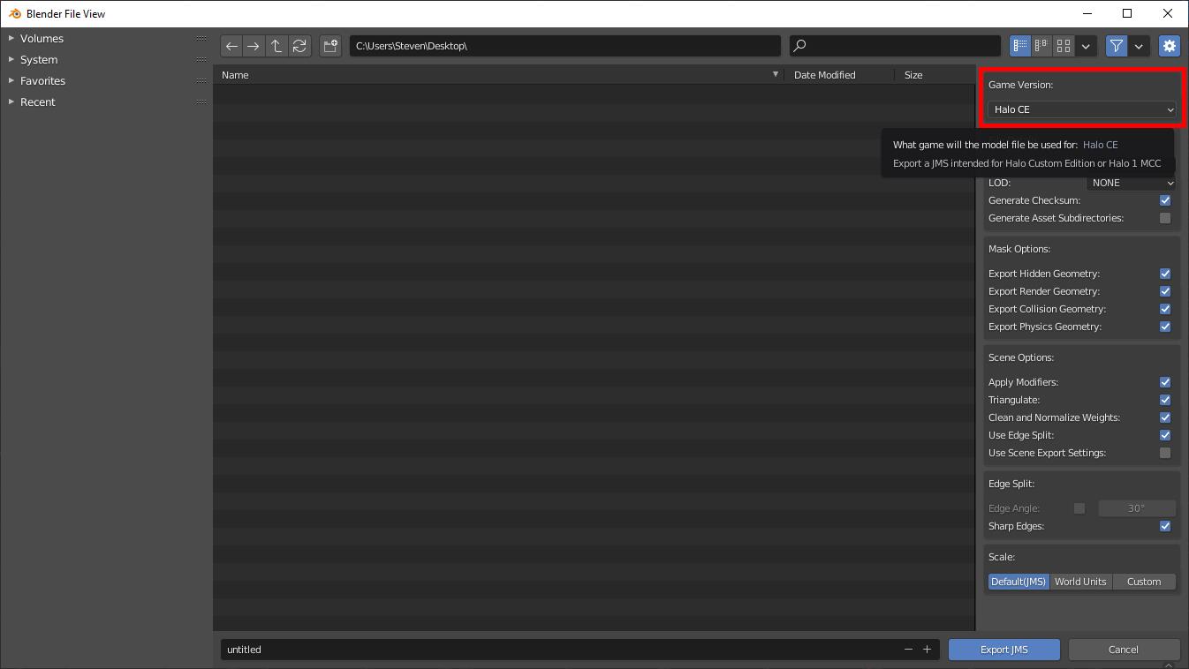Click the Blender logo in the title bar
This screenshot has width=1189, height=669.
[15, 13]
